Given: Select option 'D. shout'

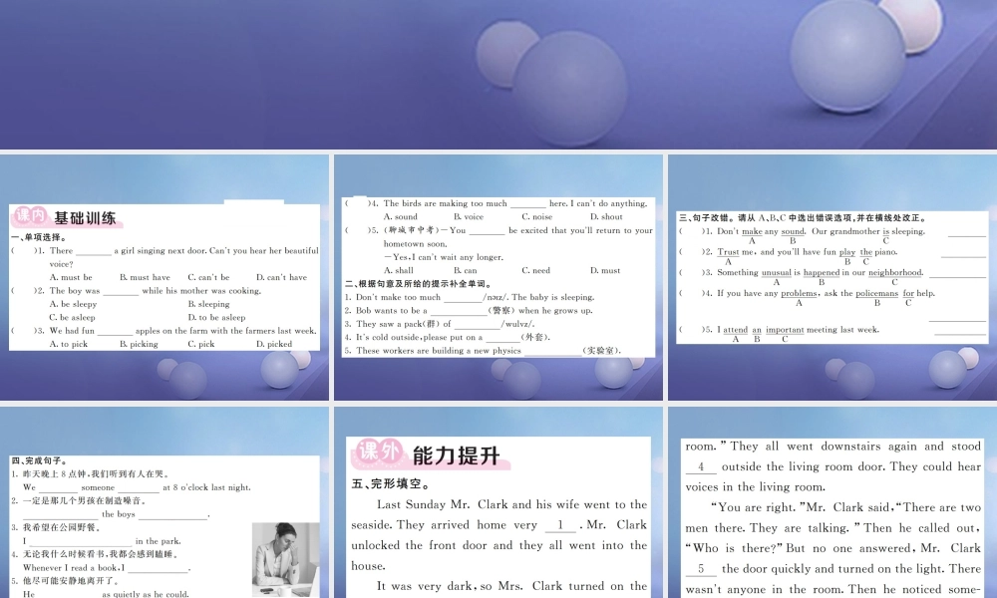Looking at the screenshot, I should [x=606, y=216].
